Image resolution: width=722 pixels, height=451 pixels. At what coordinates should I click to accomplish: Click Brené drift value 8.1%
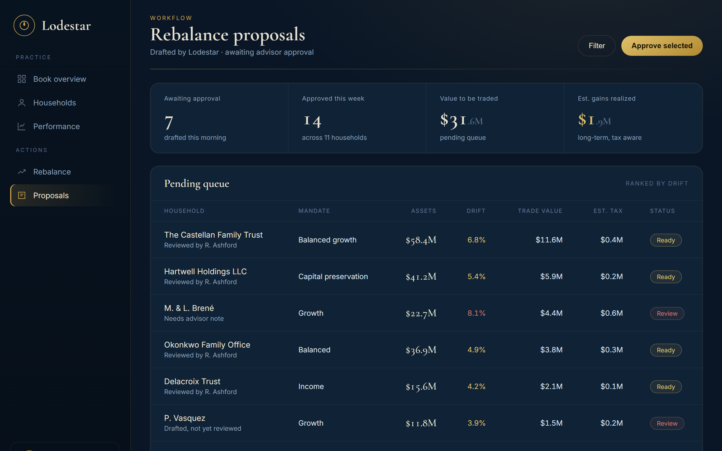[476, 313]
